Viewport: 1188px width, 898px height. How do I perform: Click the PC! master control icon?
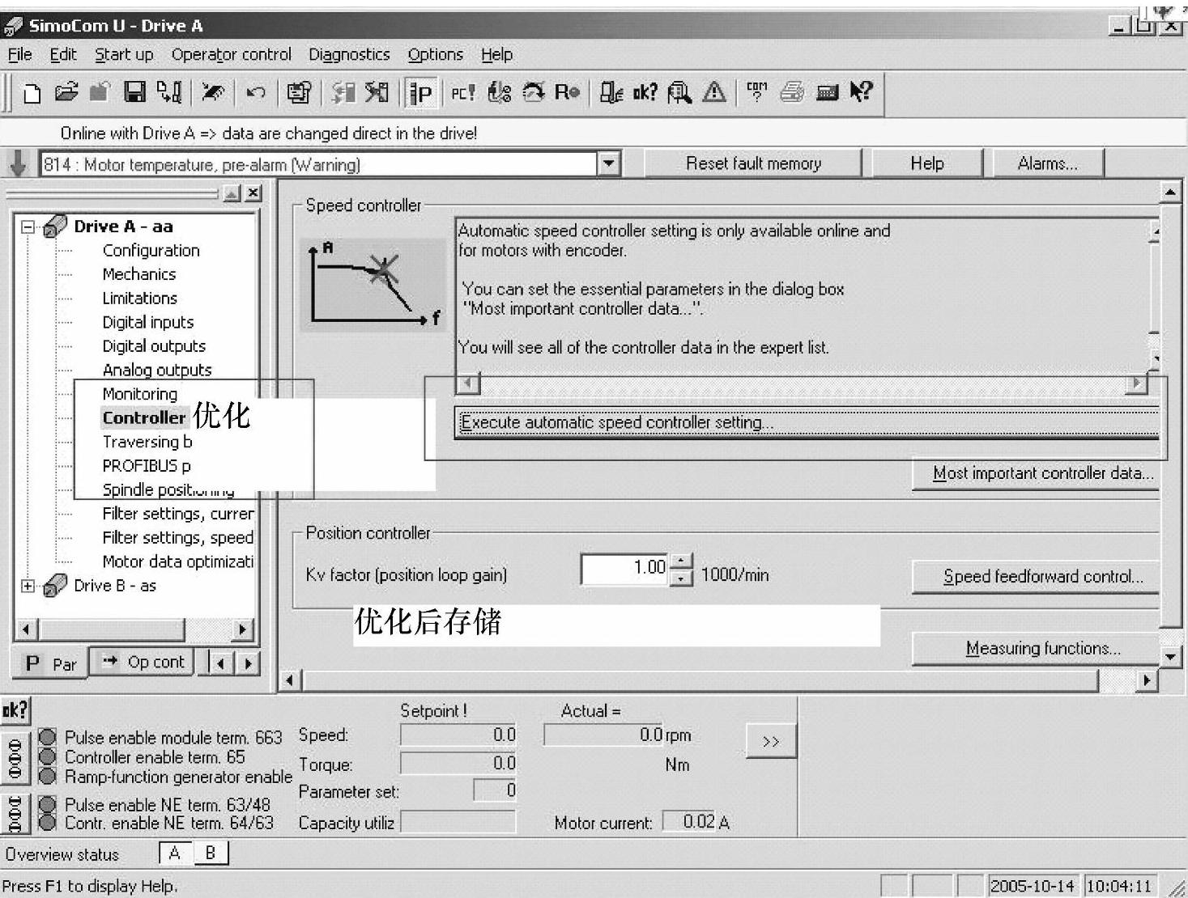point(462,93)
